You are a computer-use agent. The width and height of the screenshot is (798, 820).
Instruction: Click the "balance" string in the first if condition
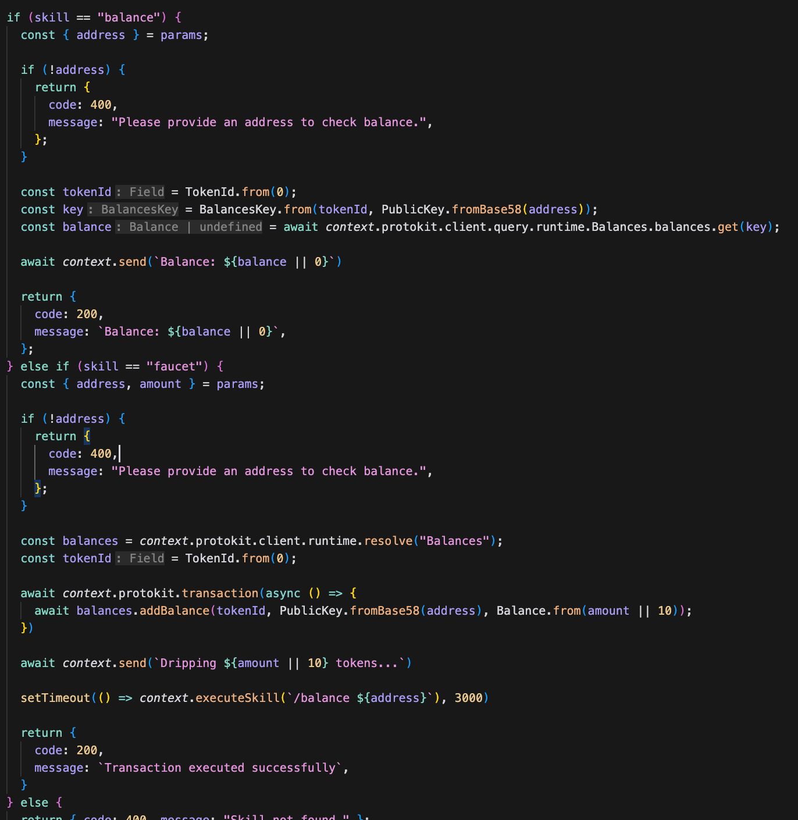(x=128, y=17)
